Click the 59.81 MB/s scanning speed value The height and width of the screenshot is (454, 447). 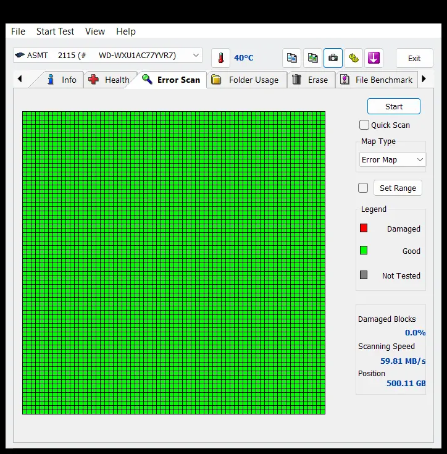click(x=403, y=361)
